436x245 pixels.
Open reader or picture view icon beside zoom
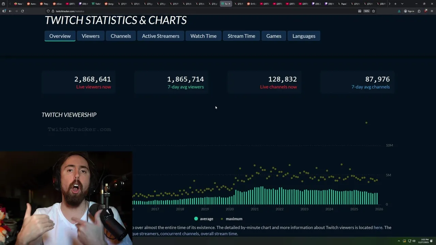pos(360,11)
